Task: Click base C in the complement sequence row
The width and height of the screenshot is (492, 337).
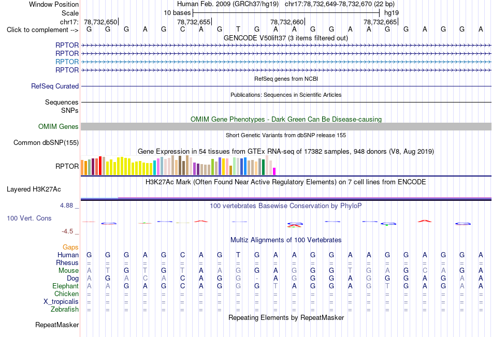Action: tap(182, 30)
